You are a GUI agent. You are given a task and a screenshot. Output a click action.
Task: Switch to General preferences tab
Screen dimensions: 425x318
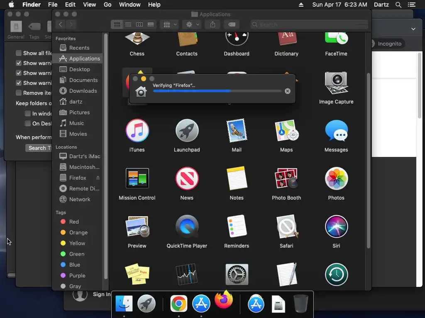coord(16,30)
